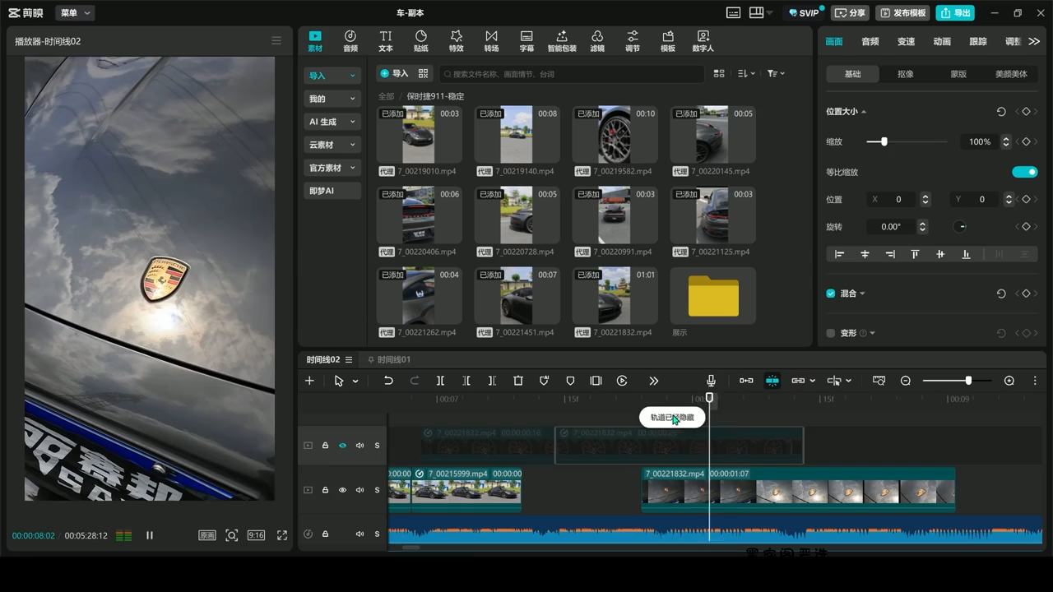Click the delete trash icon in timeline toolbar
Image resolution: width=1053 pixels, height=592 pixels.
point(518,381)
